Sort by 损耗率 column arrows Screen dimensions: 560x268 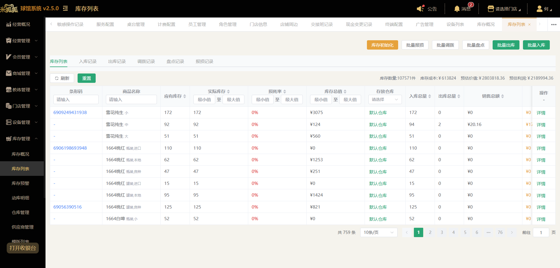point(285,91)
